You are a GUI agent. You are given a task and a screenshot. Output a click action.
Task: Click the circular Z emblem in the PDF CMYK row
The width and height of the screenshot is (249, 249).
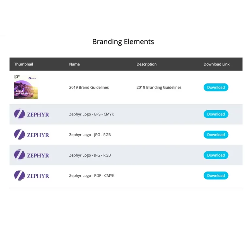[x=19, y=175]
